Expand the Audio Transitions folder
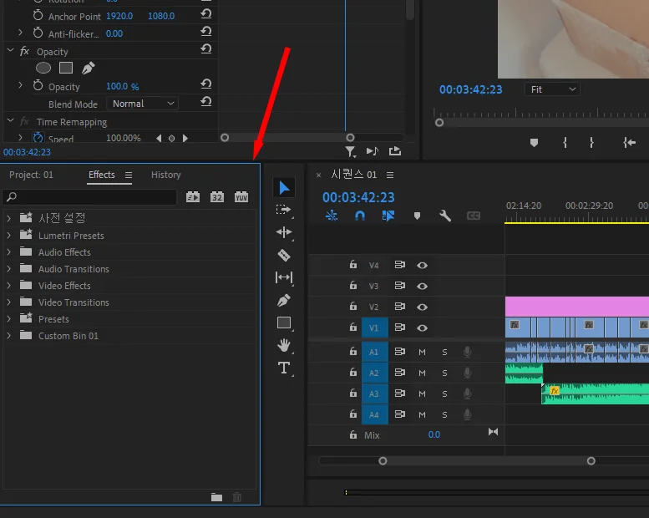649x518 pixels. [8, 269]
